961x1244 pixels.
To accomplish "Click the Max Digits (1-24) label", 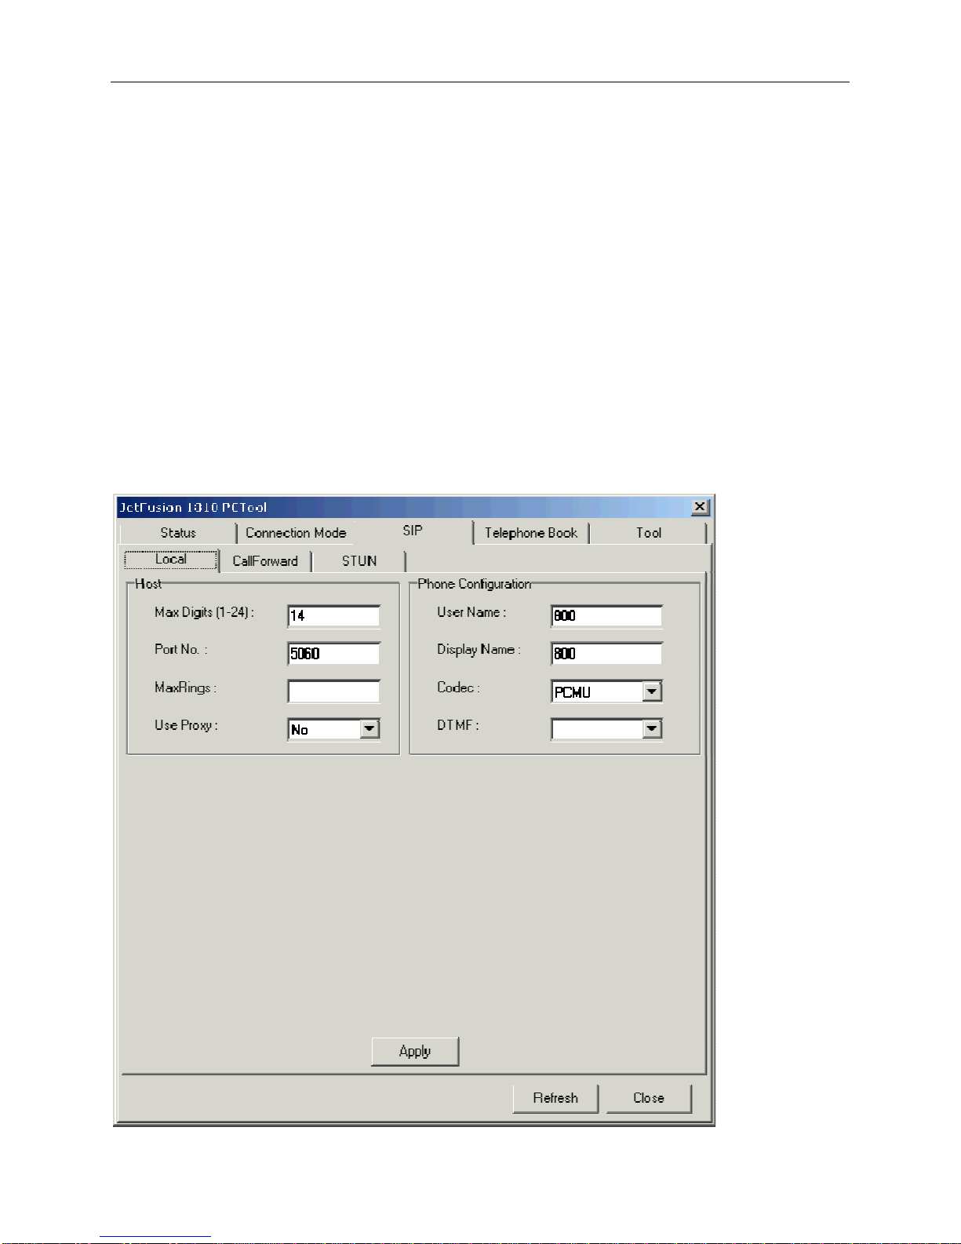I will coord(204,612).
